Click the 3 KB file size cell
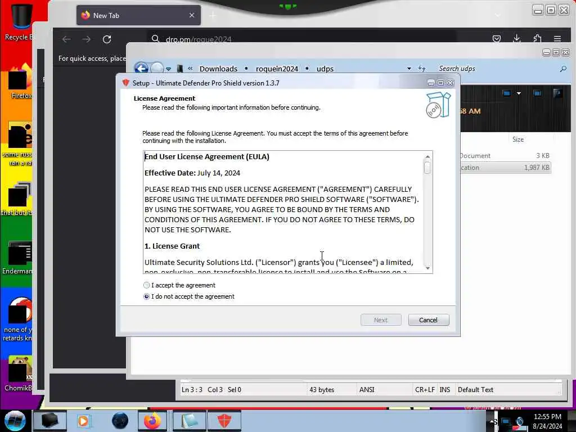The width and height of the screenshot is (576, 432). (543, 156)
